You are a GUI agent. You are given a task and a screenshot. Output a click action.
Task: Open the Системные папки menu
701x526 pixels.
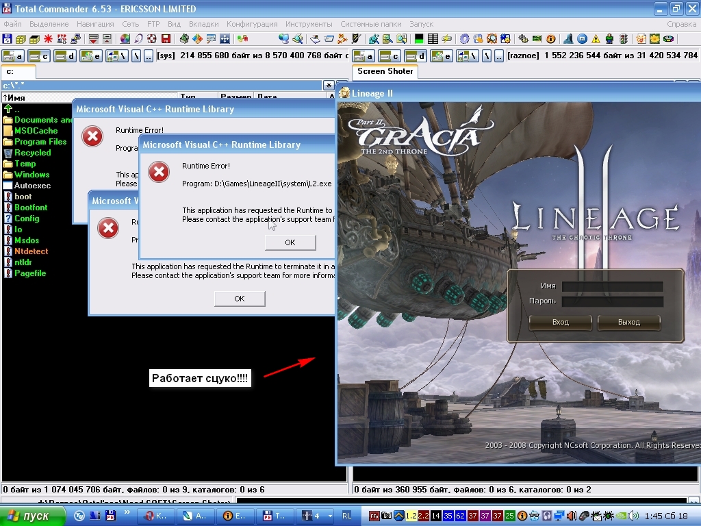tap(371, 24)
